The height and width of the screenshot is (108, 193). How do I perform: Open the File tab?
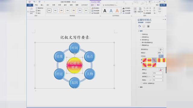[30, 5]
